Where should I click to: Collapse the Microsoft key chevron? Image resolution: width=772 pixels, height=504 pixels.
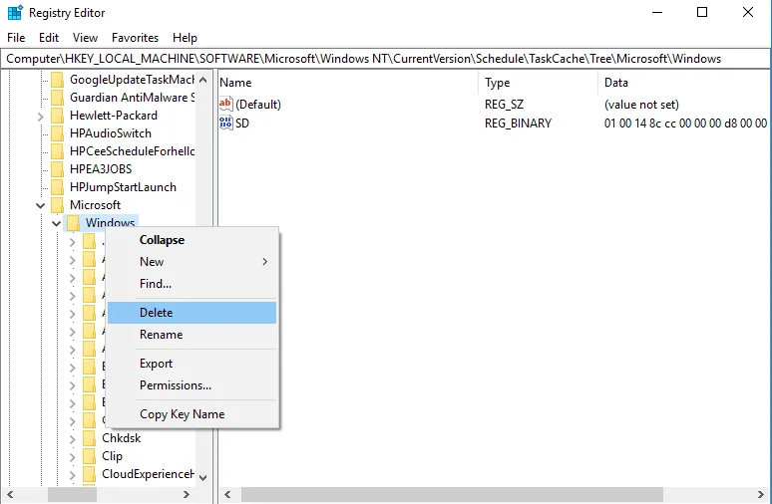coord(40,205)
